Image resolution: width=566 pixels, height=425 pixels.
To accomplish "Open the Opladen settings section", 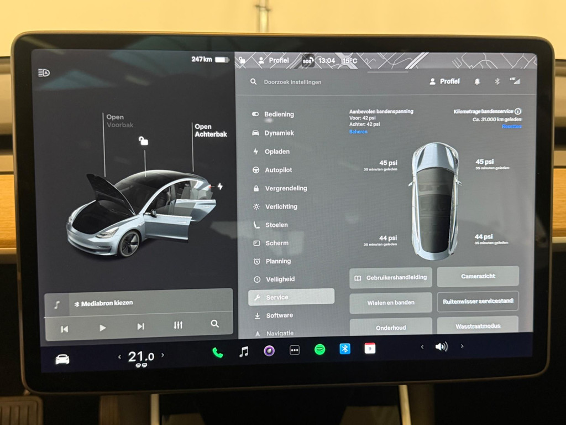I will pyautogui.click(x=277, y=152).
